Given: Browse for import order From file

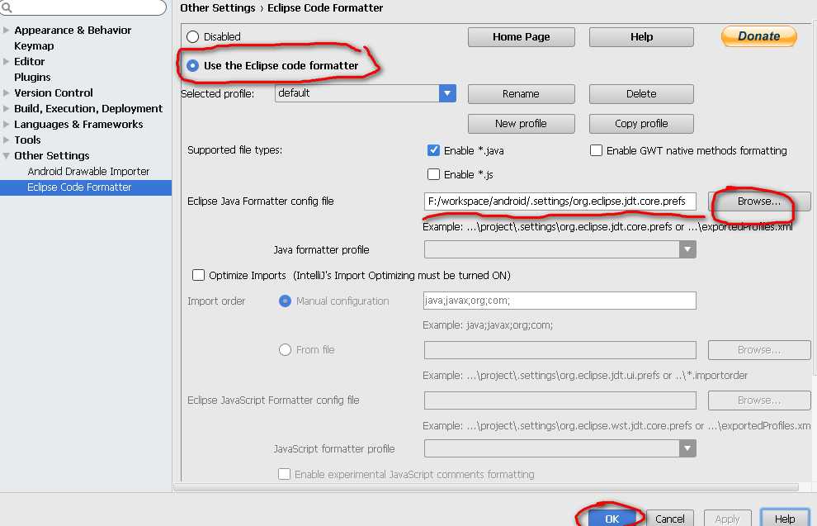Looking at the screenshot, I should (759, 350).
